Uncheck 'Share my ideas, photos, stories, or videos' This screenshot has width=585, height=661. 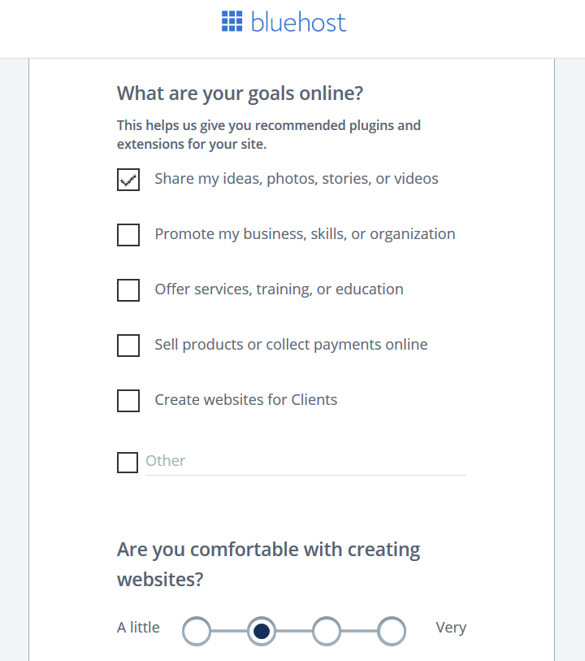pyautogui.click(x=128, y=180)
